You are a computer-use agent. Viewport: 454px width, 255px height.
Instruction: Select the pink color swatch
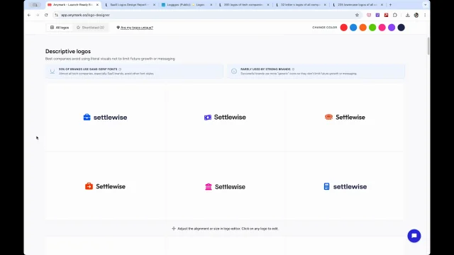coord(382,28)
